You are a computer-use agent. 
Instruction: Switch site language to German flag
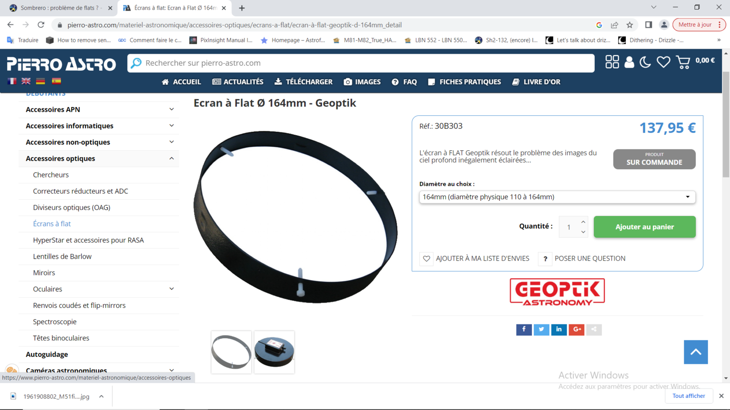[x=40, y=81]
